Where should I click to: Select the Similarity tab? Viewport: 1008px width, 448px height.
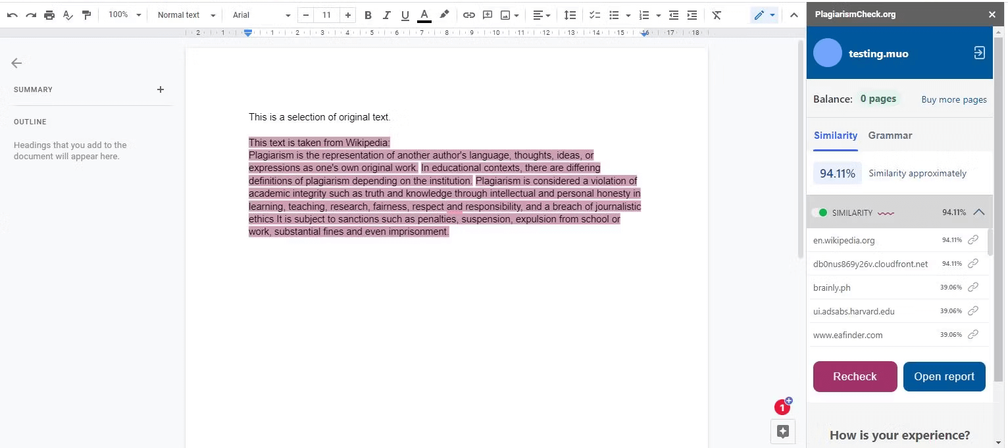[835, 136]
